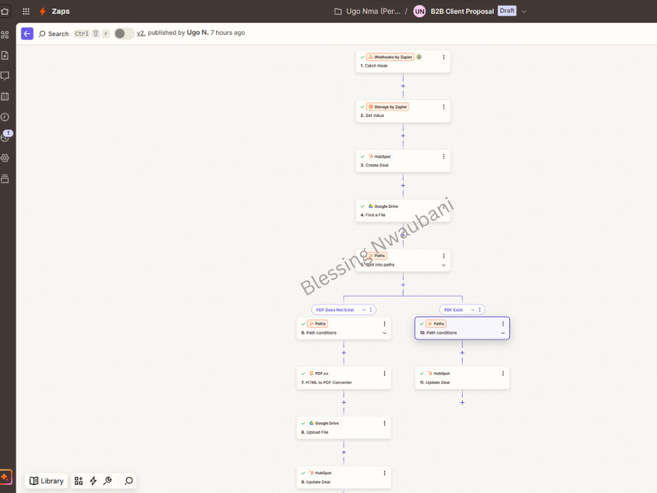Select the PDF.co HTML to PDF Converter step
This screenshot has width=657, height=493.
pyautogui.click(x=344, y=378)
